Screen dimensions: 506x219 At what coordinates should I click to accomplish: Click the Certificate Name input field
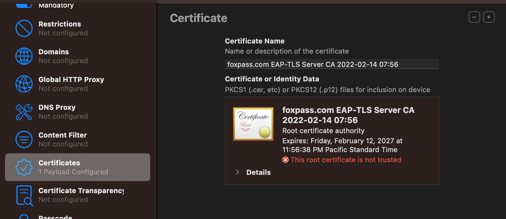pos(332,64)
